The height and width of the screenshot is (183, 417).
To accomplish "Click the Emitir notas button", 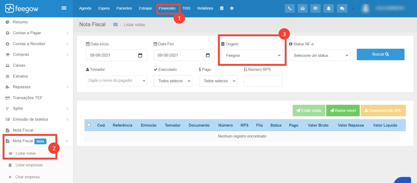I will tap(309, 111).
